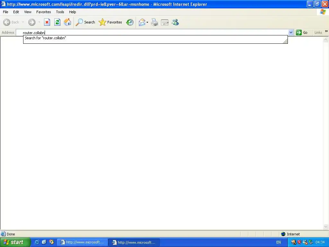The image size is (329, 247).
Task: Open the Edit page toolbar icon
Action: coord(165,22)
